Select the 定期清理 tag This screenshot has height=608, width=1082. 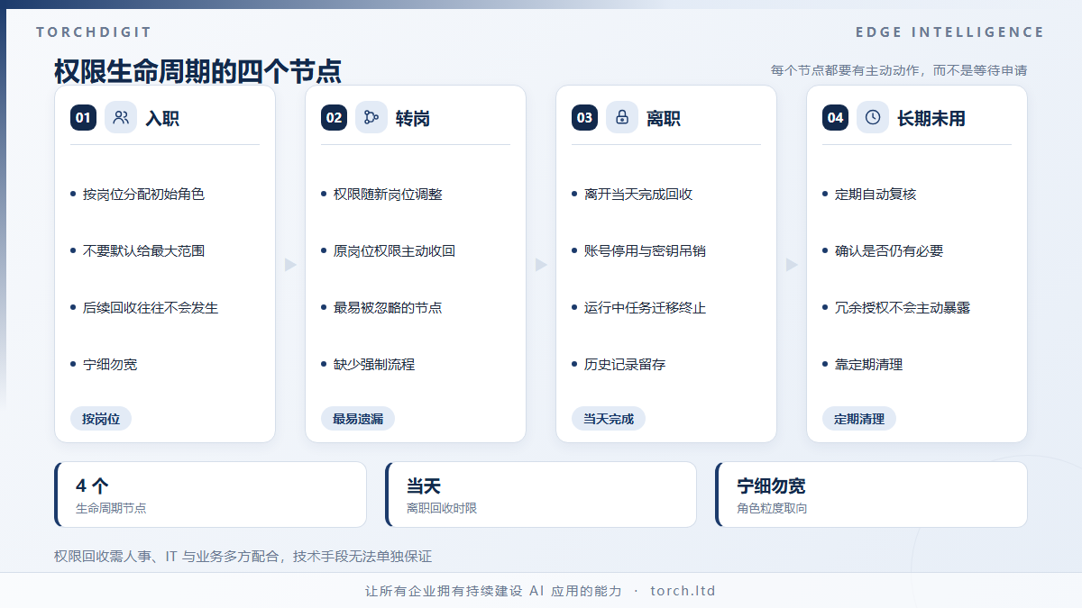[859, 418]
